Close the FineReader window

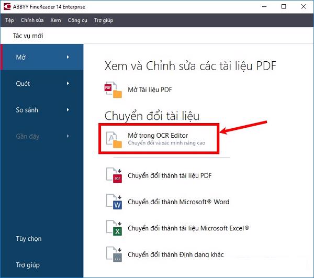pyautogui.click(x=304, y=7)
